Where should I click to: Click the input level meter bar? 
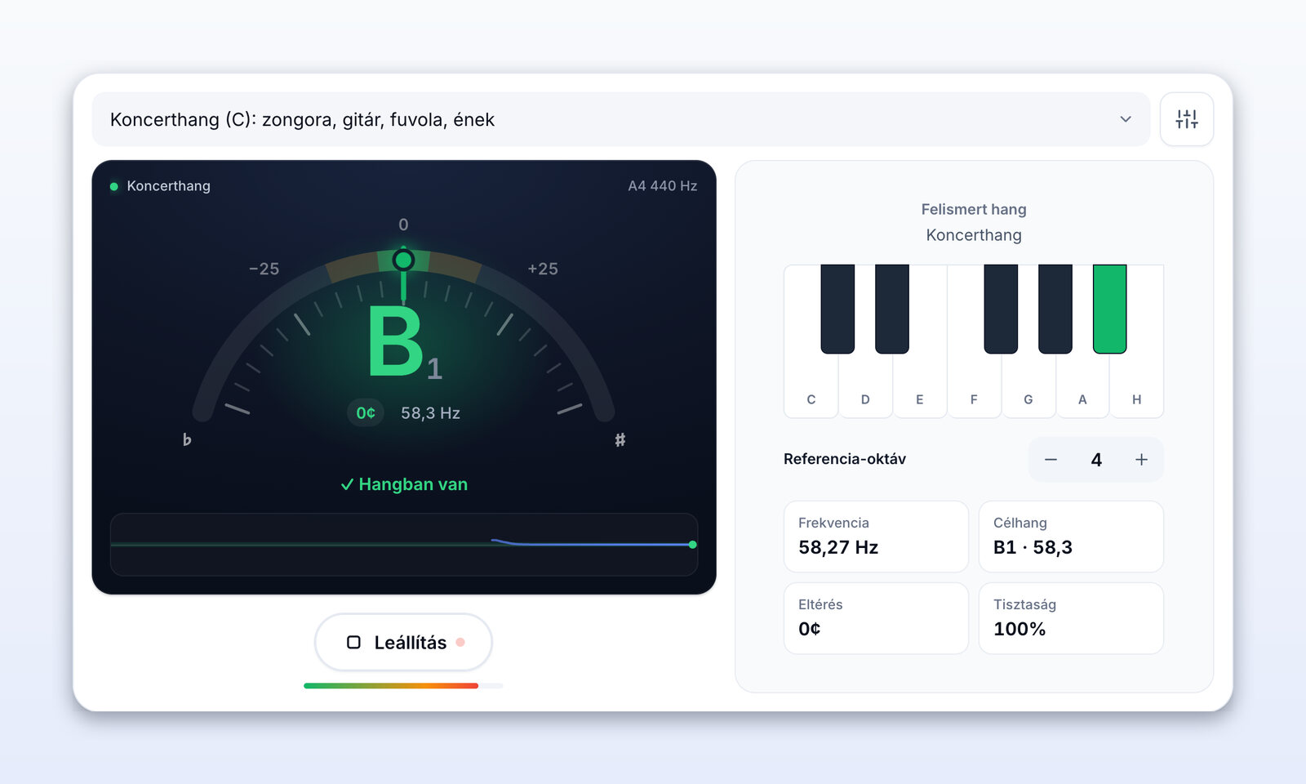coord(403,686)
